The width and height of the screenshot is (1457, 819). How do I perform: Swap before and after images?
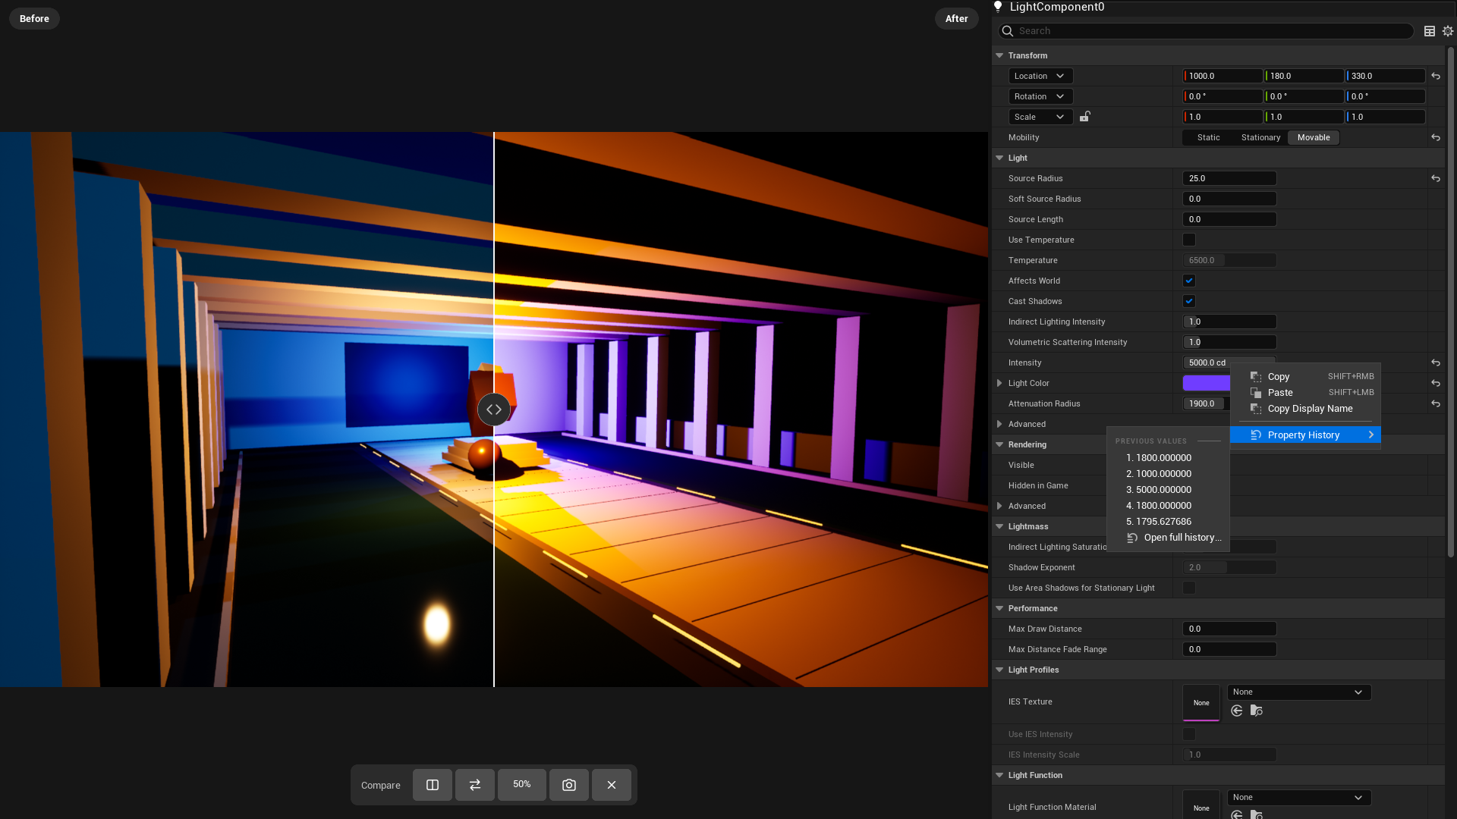(x=475, y=785)
